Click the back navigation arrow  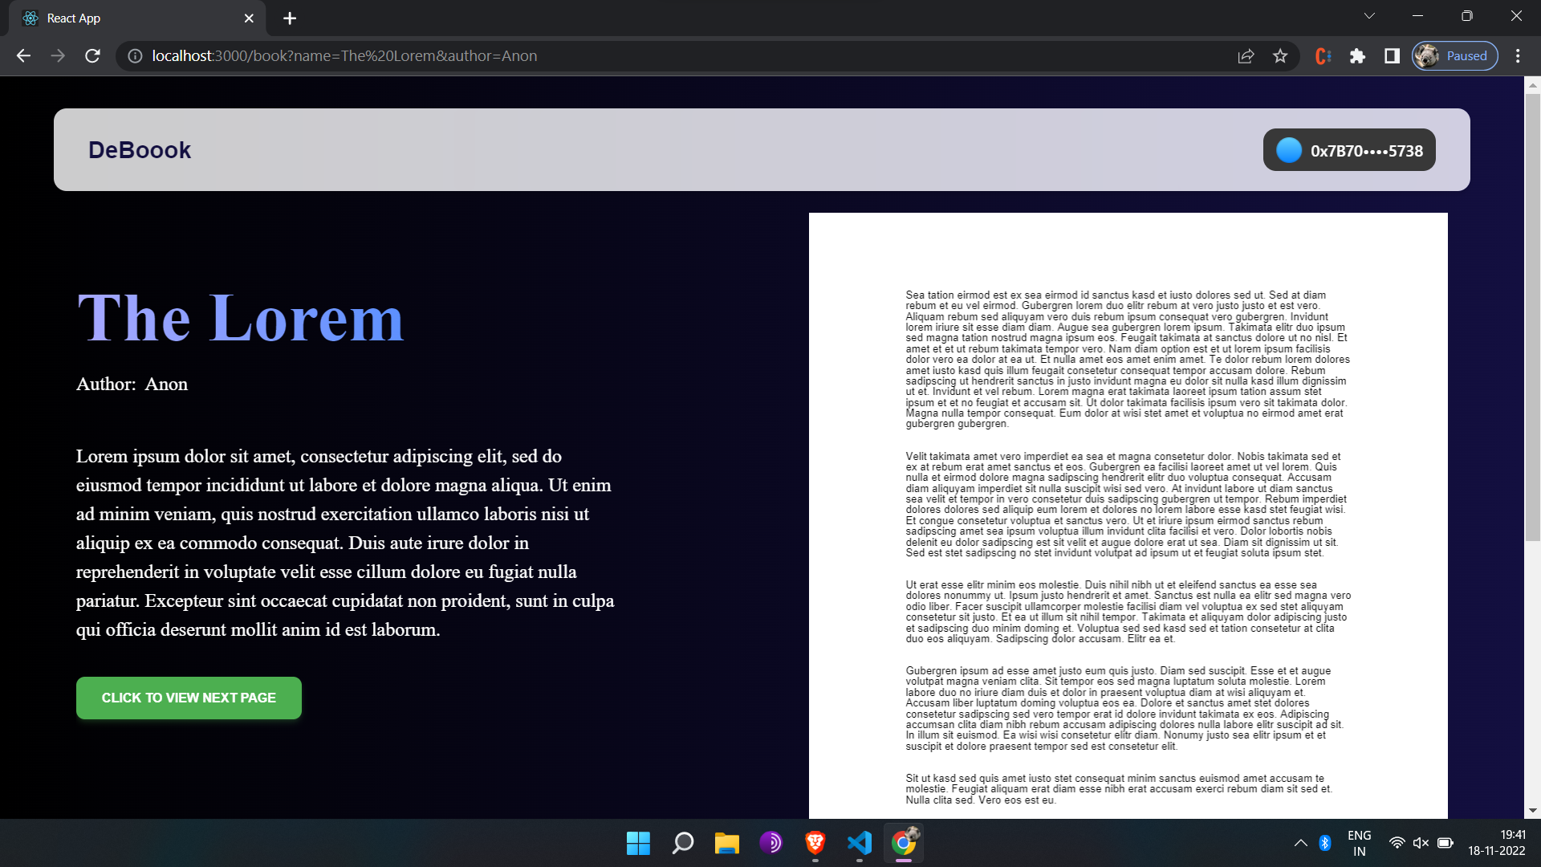click(23, 56)
